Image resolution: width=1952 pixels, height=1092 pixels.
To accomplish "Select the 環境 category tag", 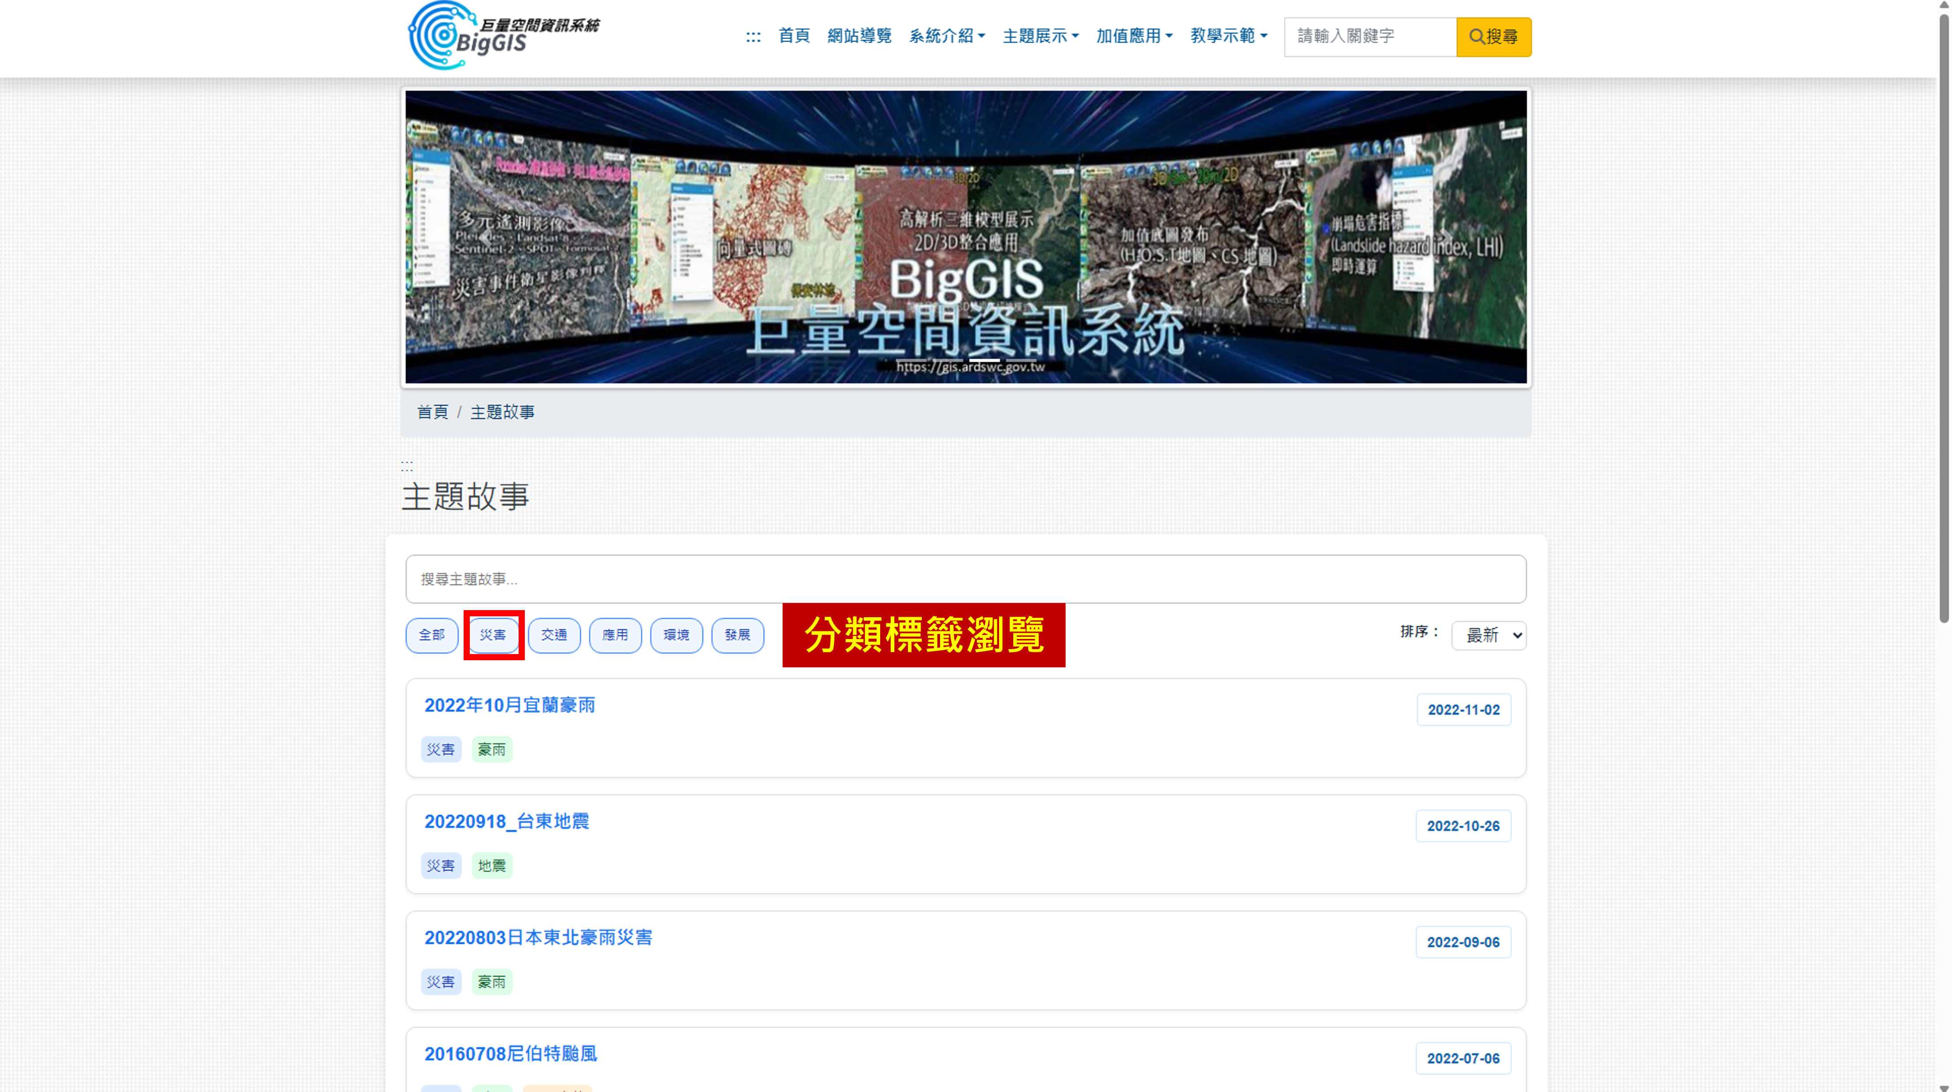I will [676, 634].
